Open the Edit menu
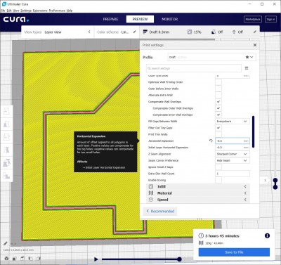The height and width of the screenshot is (265, 281). [9, 11]
